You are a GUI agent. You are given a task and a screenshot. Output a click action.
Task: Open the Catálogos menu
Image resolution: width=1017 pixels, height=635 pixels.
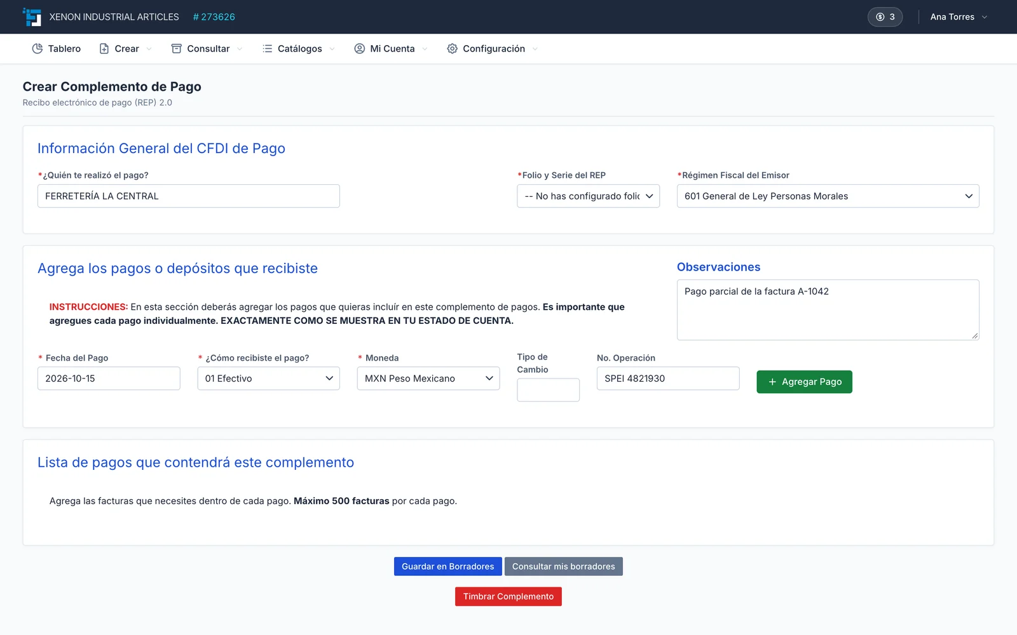[x=299, y=49]
